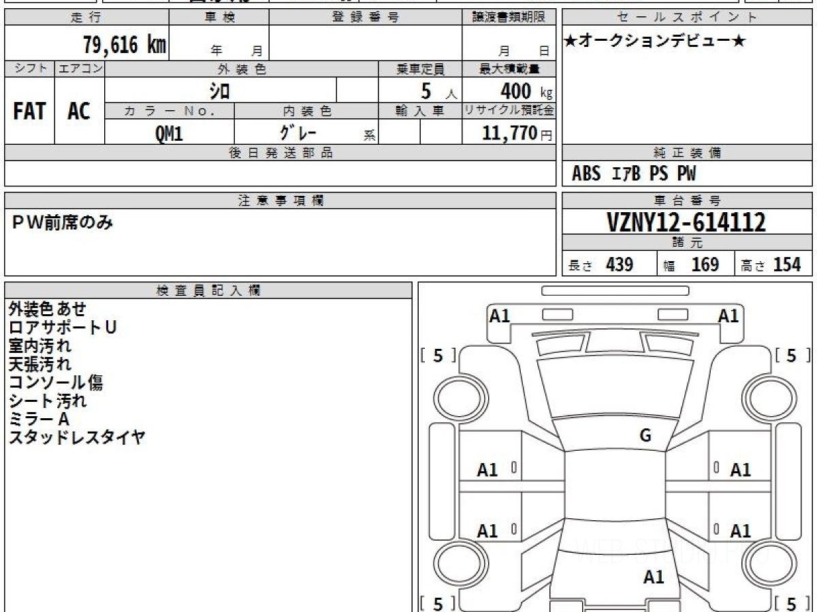Select the "シフト" header cell

click(x=30, y=69)
